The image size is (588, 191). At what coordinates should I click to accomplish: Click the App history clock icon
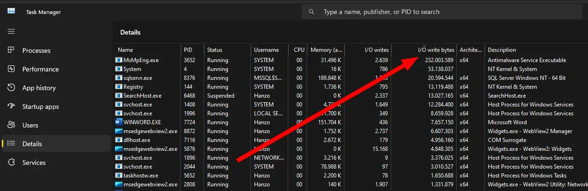click(12, 88)
